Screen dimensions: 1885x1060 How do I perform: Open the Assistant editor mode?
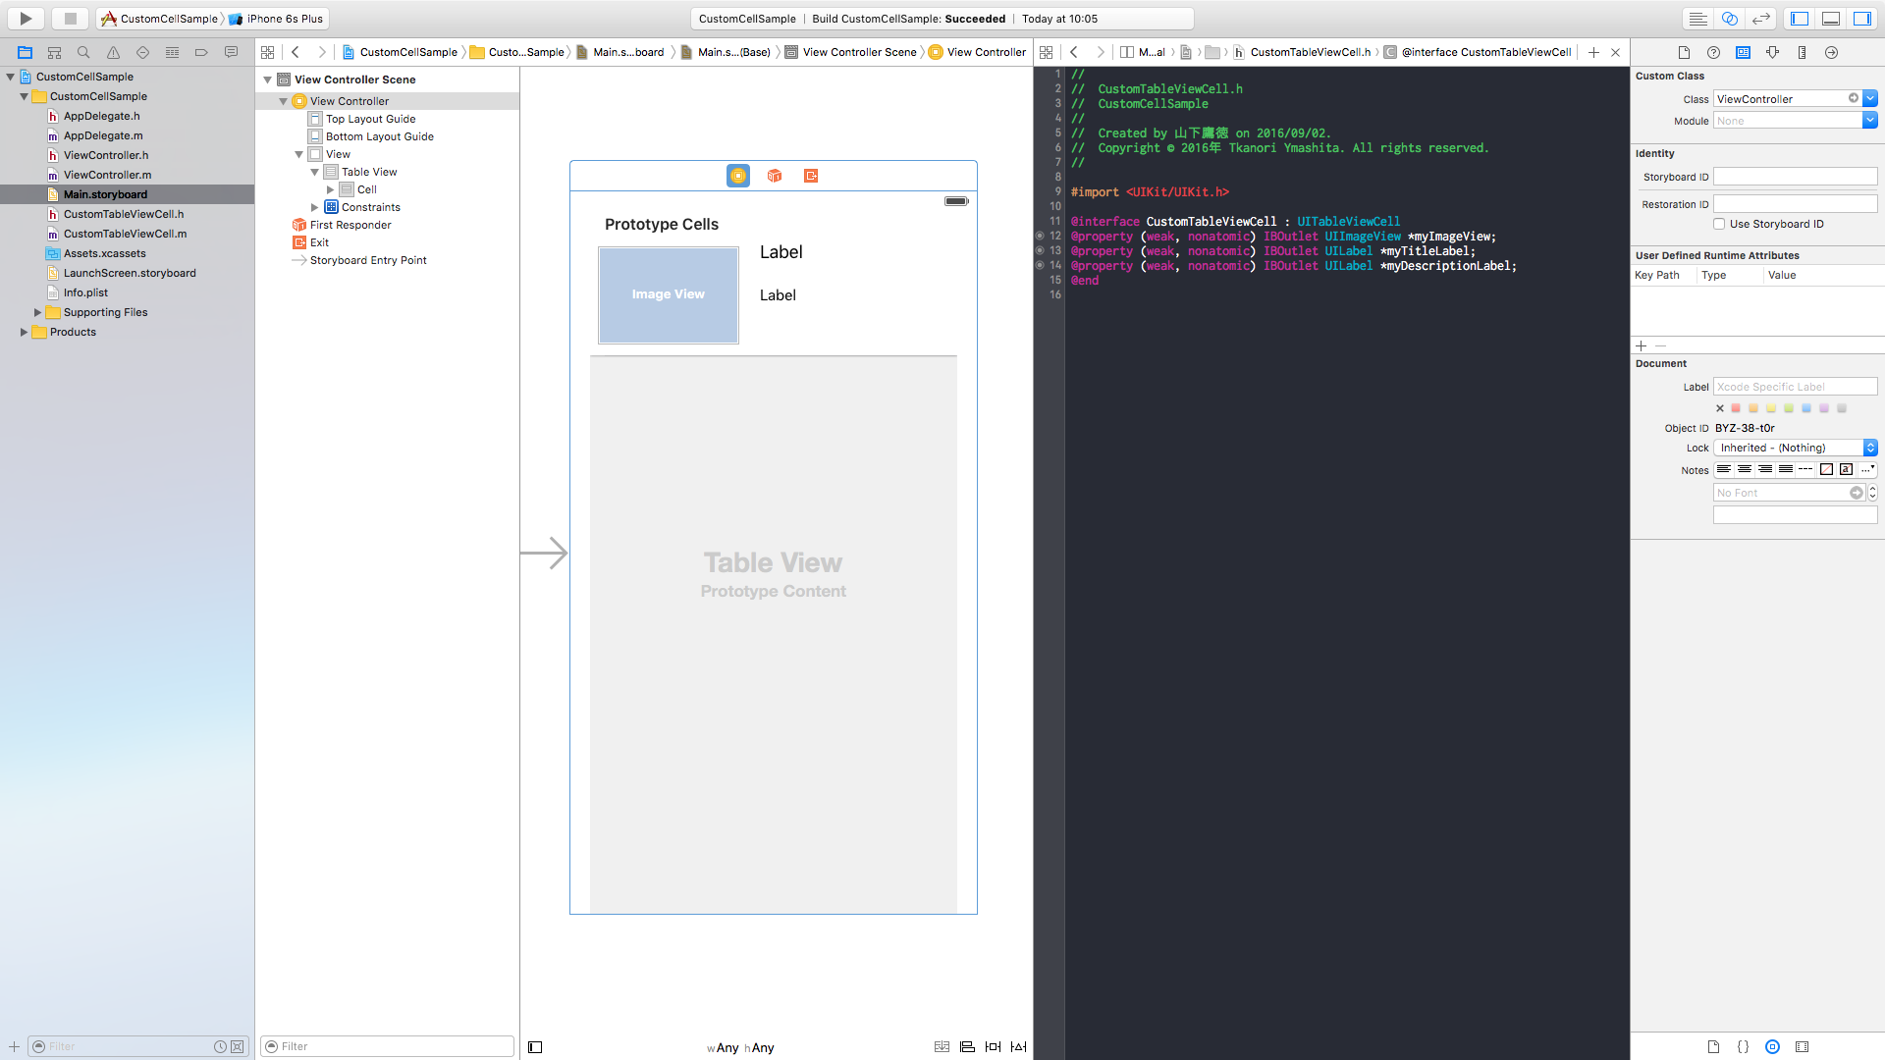1730,19
